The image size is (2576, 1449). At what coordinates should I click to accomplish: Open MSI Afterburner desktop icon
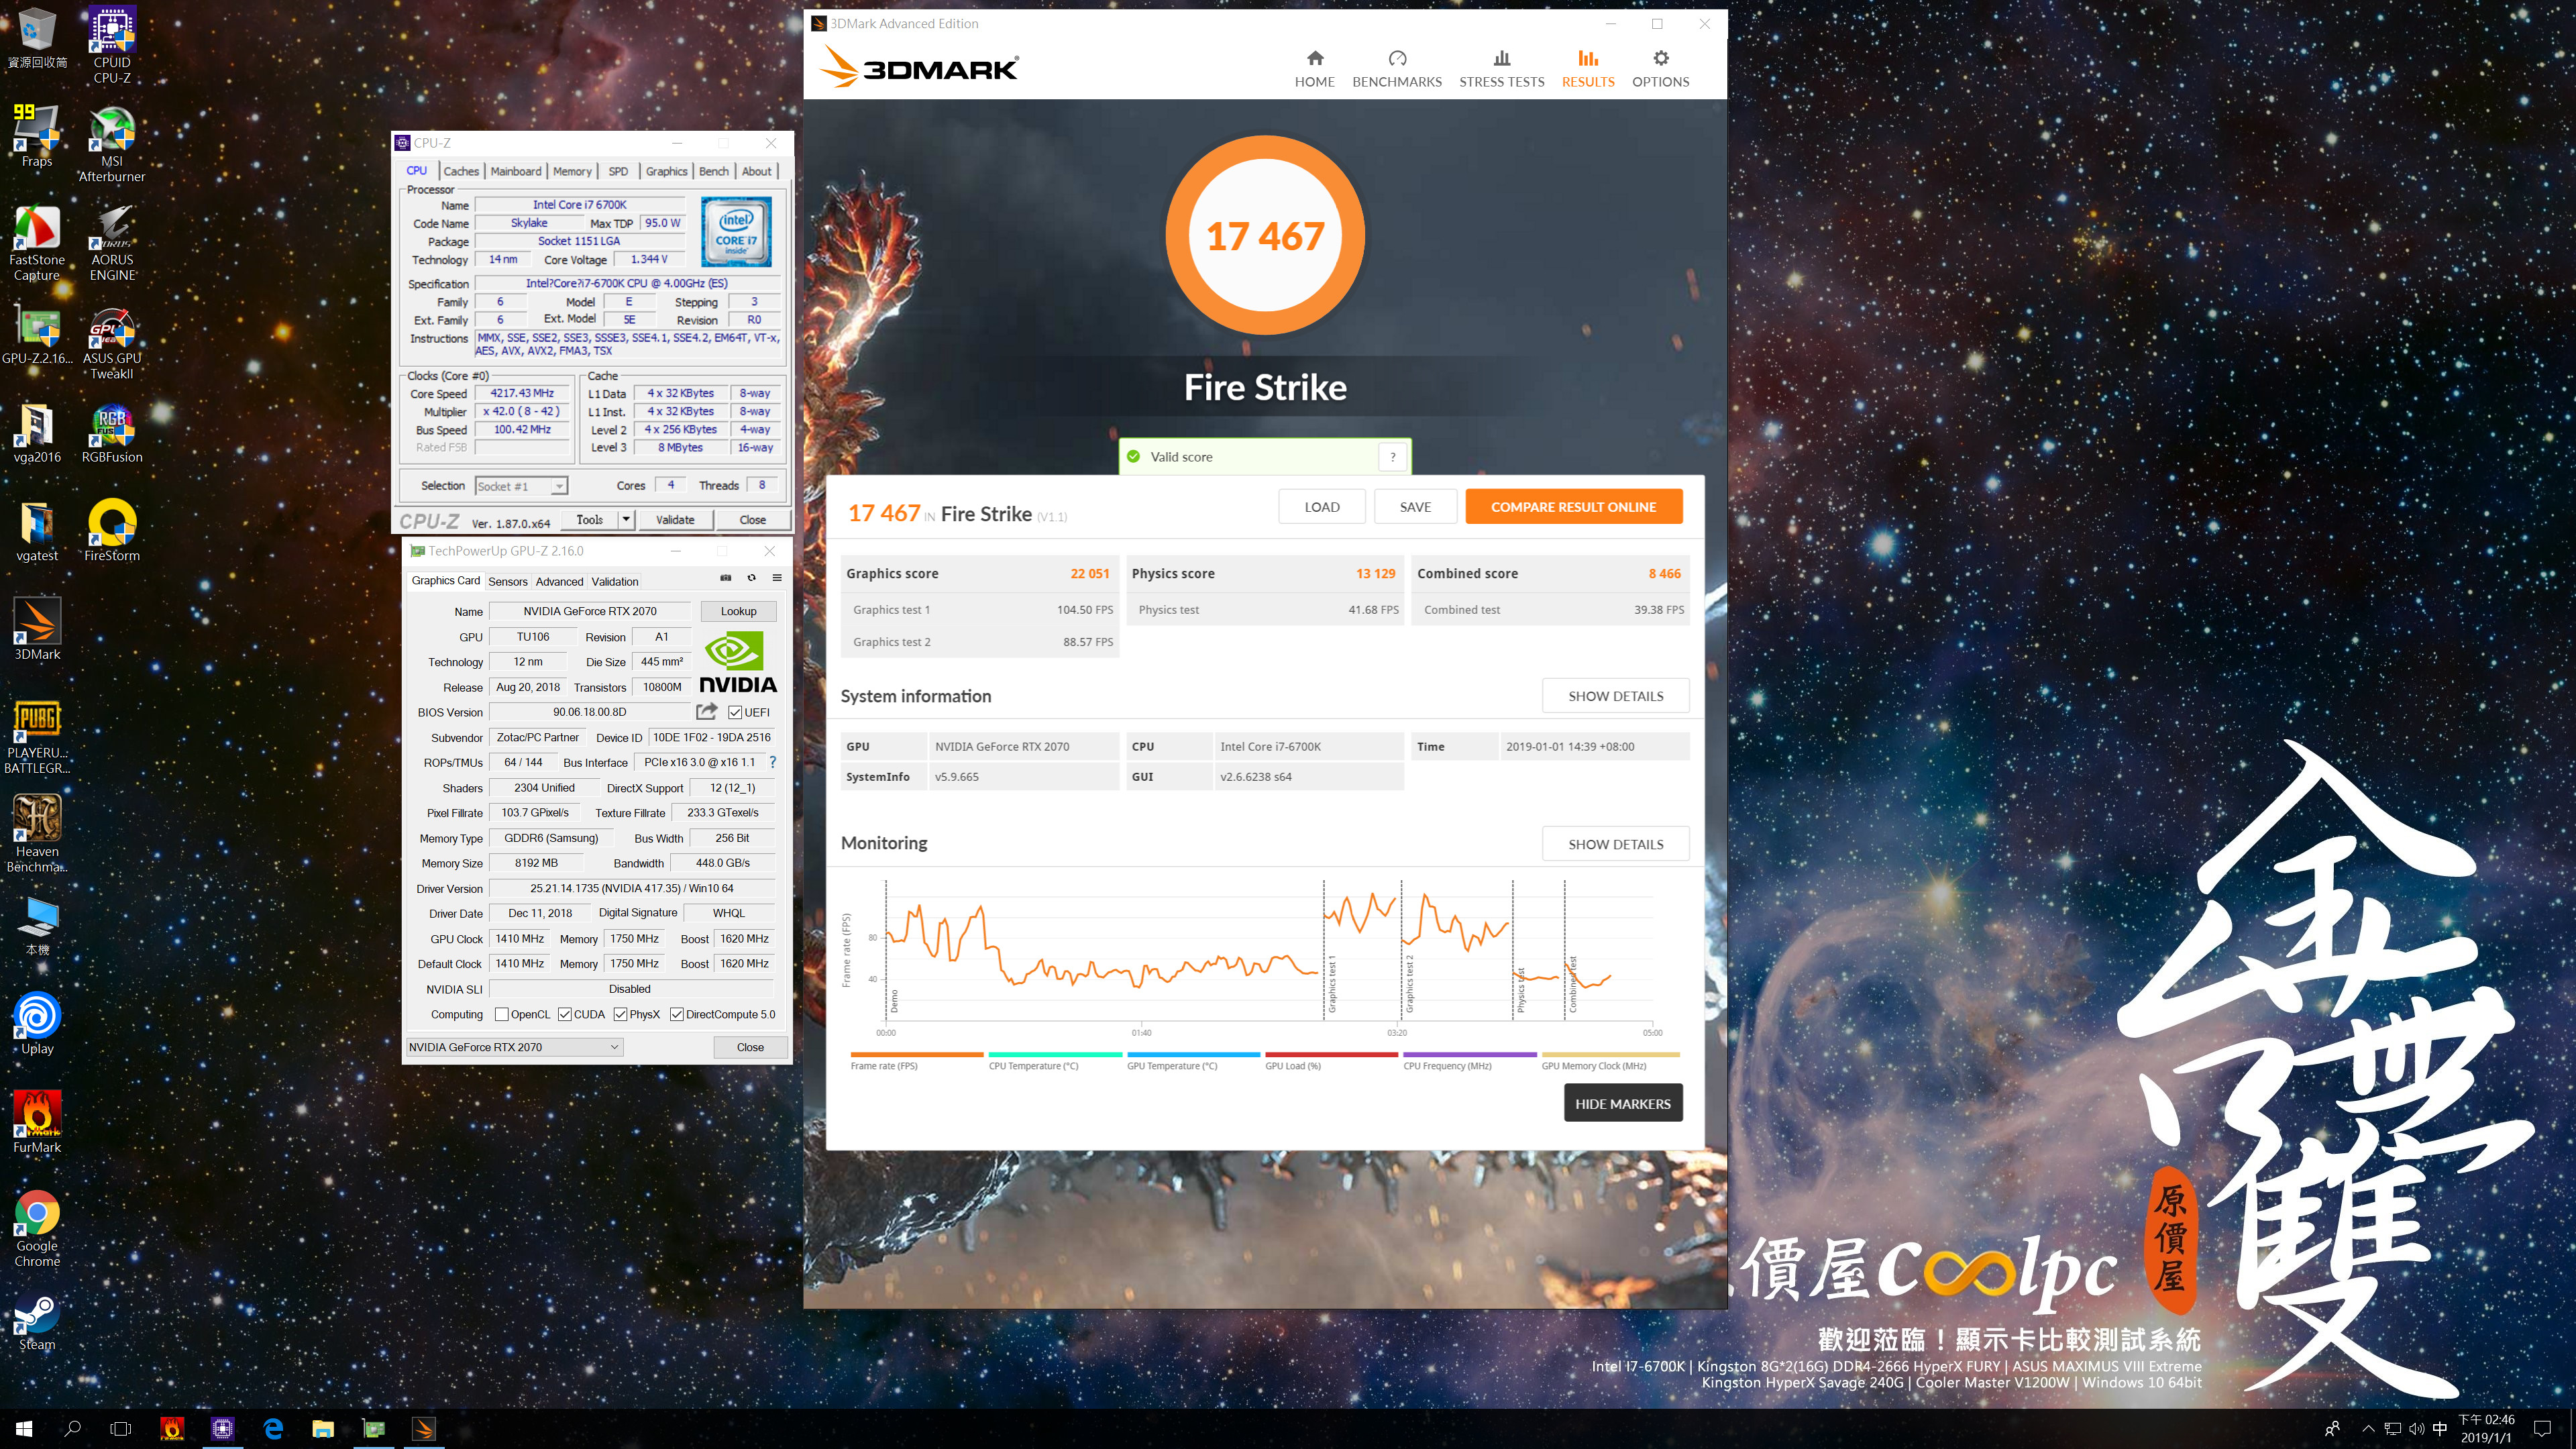pyautogui.click(x=112, y=144)
